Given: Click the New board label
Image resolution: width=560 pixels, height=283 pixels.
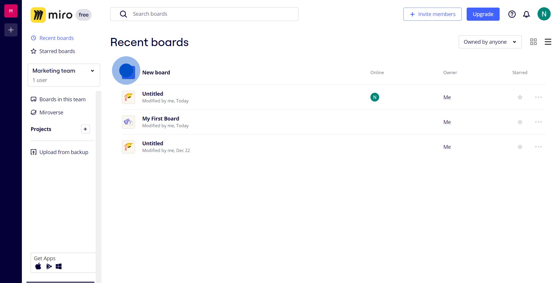Looking at the screenshot, I should [156, 72].
